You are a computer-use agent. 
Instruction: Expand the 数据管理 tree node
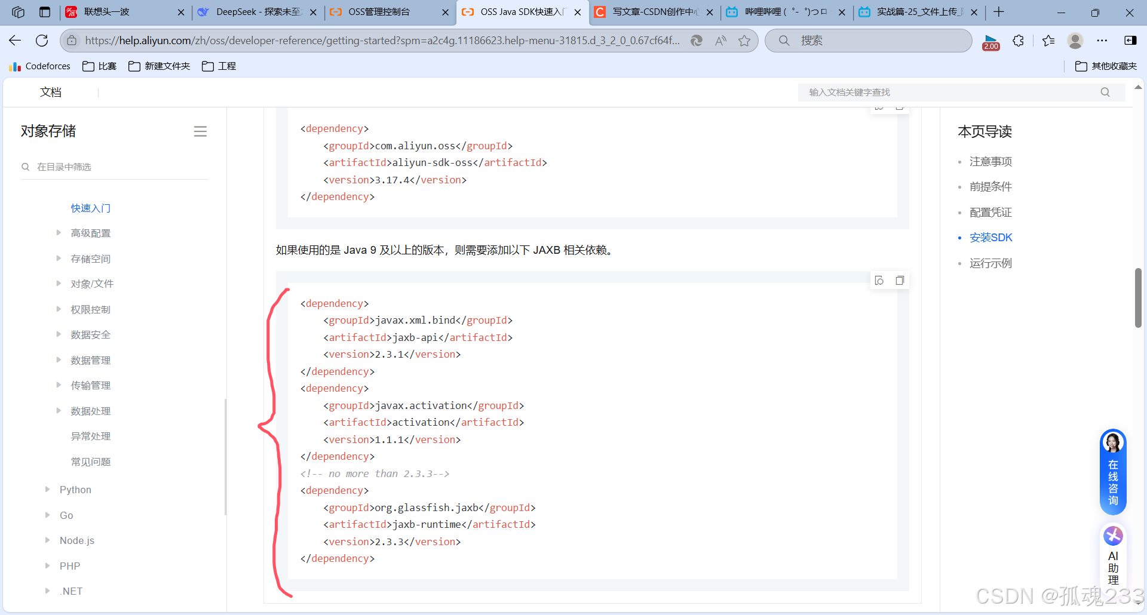click(59, 360)
